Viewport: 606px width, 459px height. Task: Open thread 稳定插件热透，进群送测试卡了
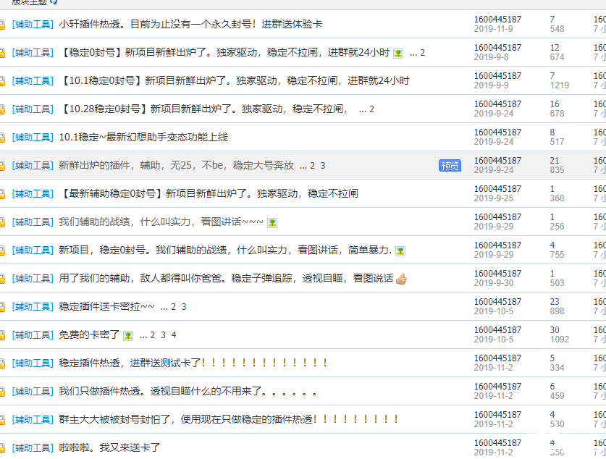point(193,363)
